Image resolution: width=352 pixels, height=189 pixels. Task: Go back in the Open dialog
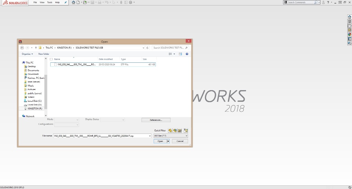click(x=22, y=47)
